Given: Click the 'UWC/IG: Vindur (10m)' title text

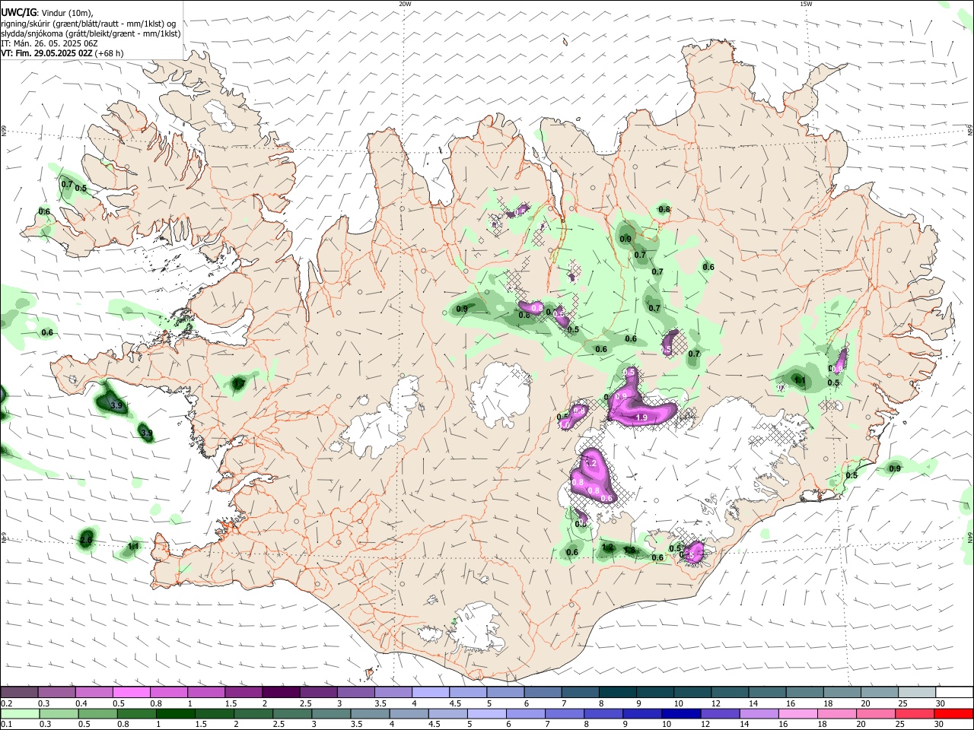Looking at the screenshot, I should coord(46,13).
